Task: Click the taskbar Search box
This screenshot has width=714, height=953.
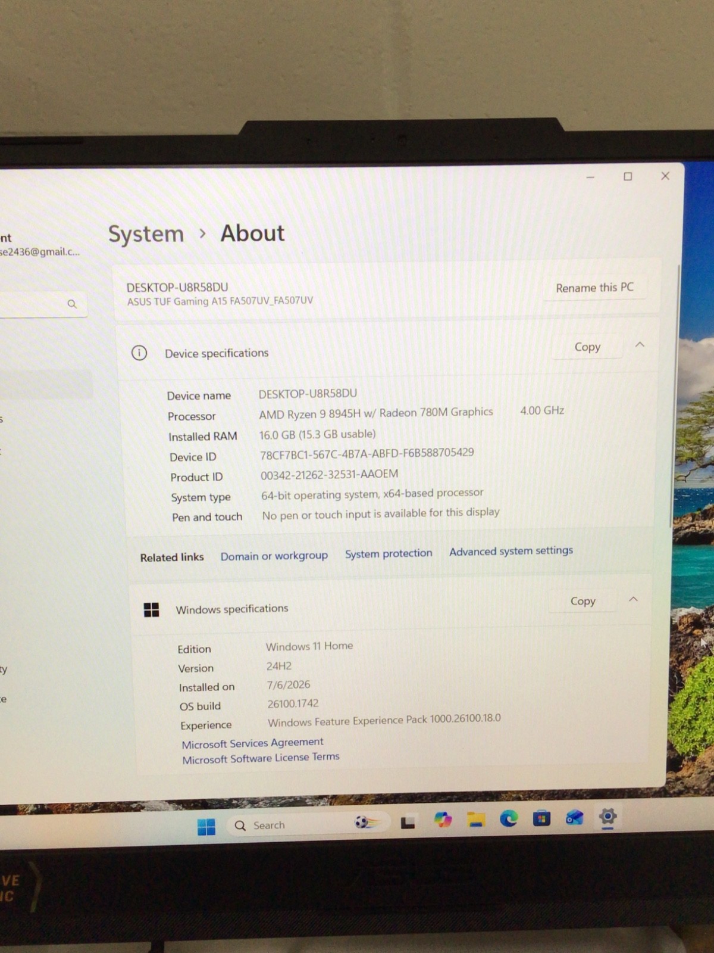Action: click(x=308, y=824)
